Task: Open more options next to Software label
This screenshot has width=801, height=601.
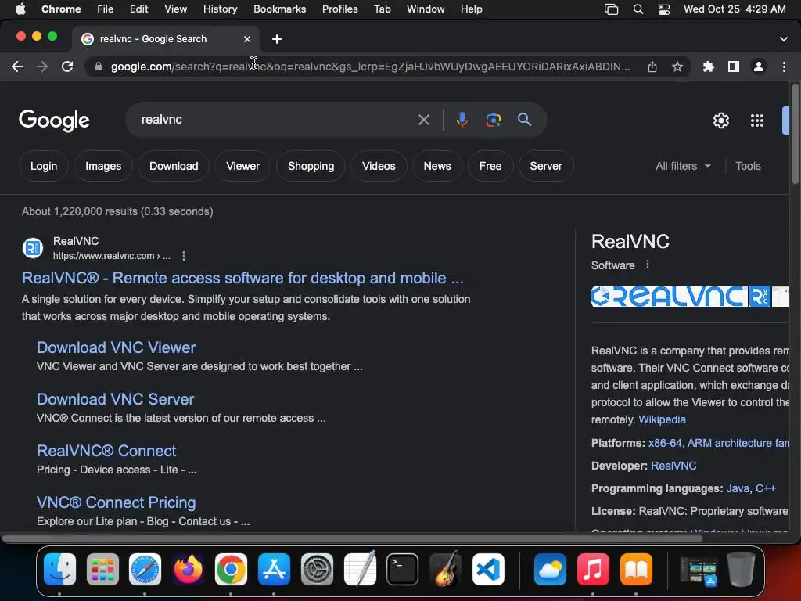Action: coord(648,265)
